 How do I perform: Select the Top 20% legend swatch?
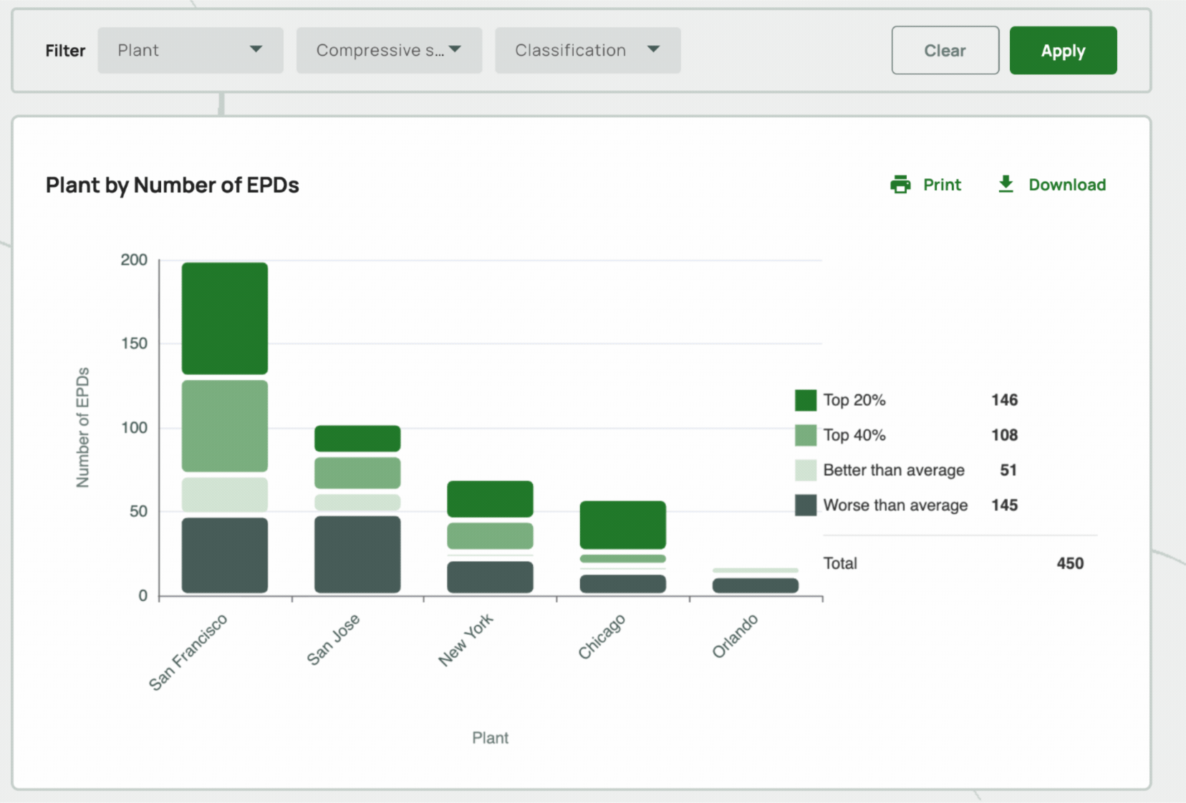click(806, 400)
